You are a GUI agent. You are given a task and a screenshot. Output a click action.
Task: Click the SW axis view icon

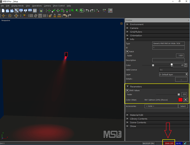pos(104,11)
